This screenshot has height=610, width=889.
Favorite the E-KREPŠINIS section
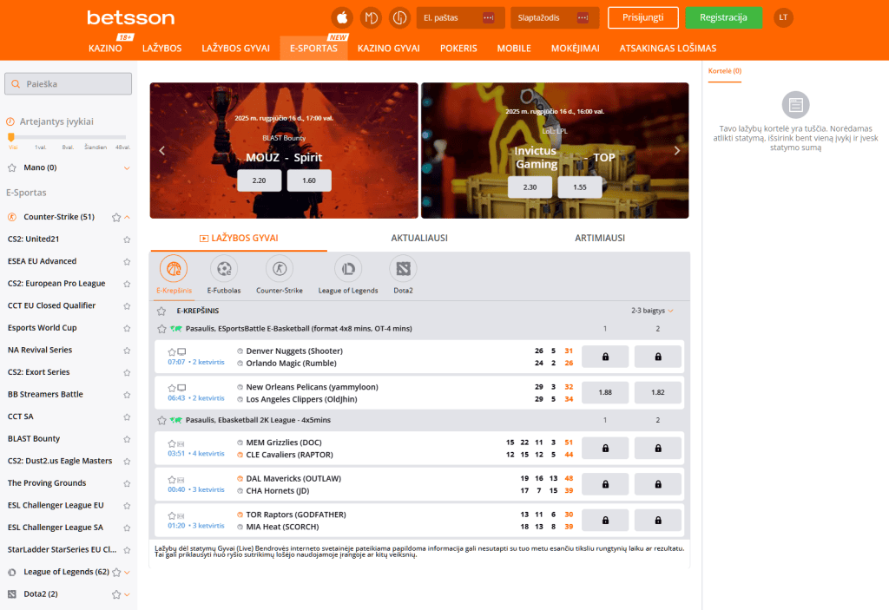(161, 311)
